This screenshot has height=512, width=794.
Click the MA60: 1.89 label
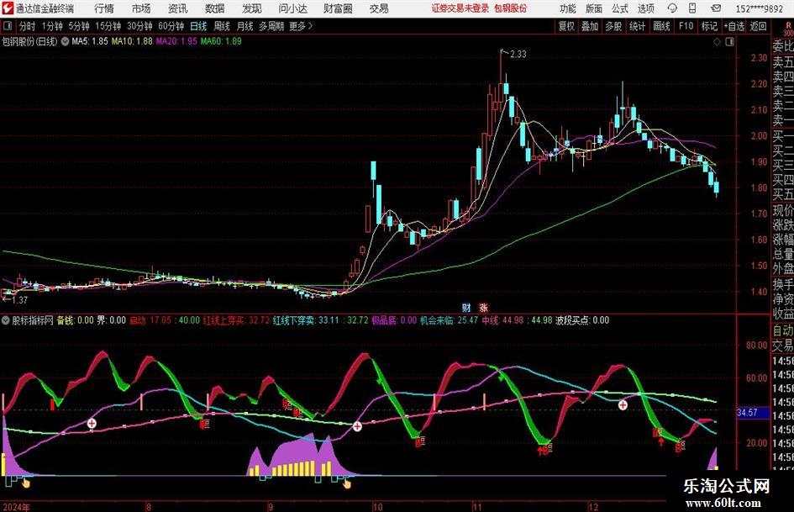coord(221,41)
